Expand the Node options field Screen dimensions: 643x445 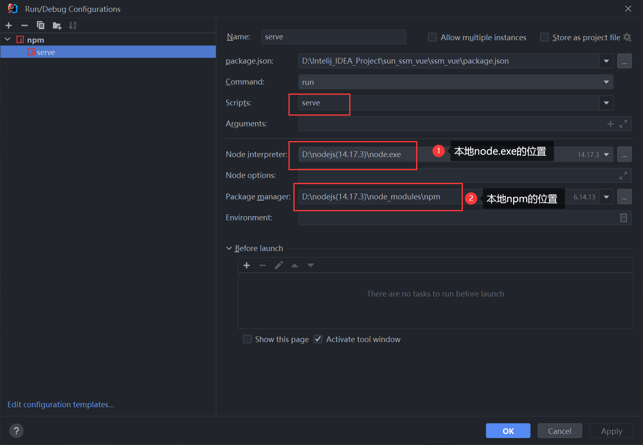(x=623, y=176)
